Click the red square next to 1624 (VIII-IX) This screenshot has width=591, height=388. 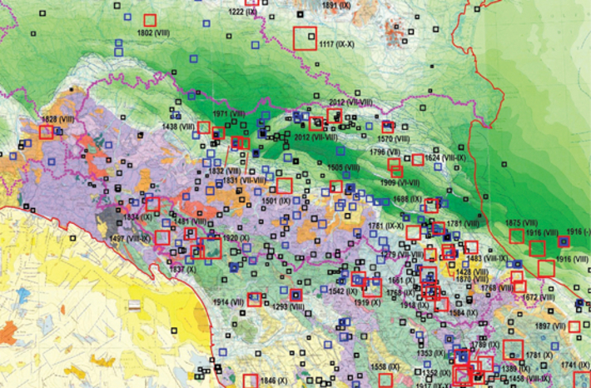(417, 159)
